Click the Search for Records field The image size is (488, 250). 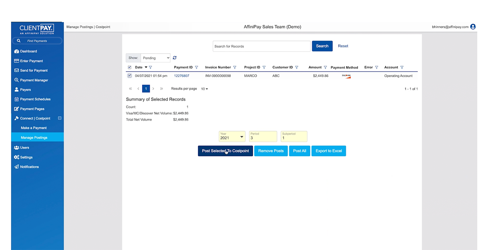[x=262, y=46]
